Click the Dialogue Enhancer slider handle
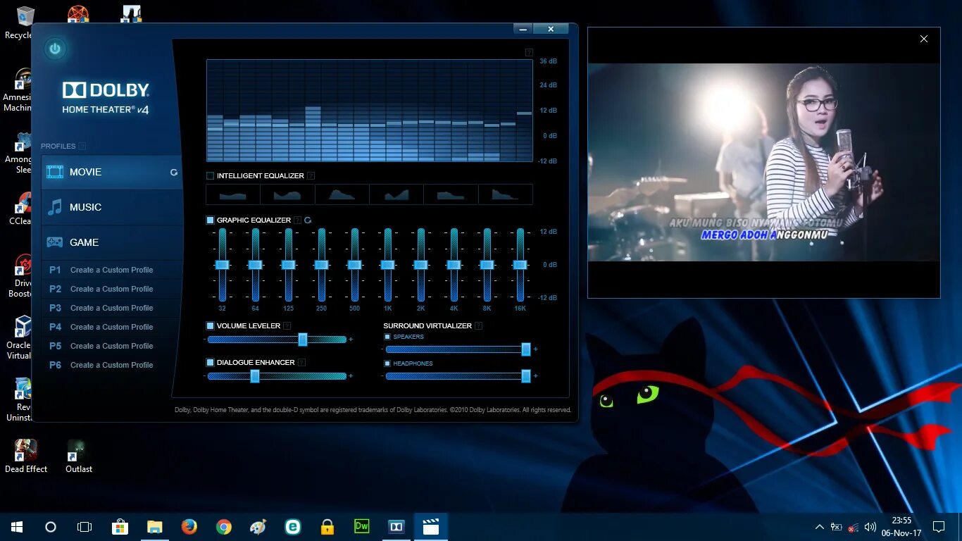The image size is (962, 541). coord(255,376)
